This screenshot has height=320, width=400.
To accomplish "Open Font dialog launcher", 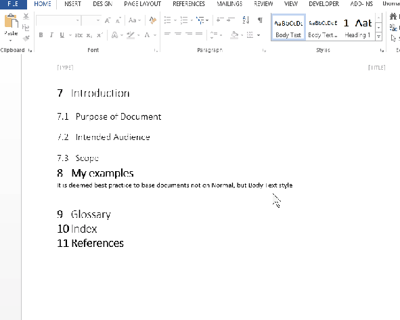I will [156, 51].
